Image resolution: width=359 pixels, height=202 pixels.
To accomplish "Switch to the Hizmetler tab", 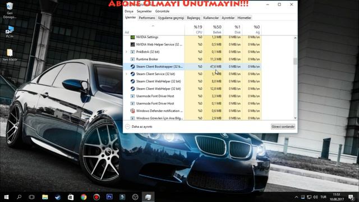I will tap(245, 18).
